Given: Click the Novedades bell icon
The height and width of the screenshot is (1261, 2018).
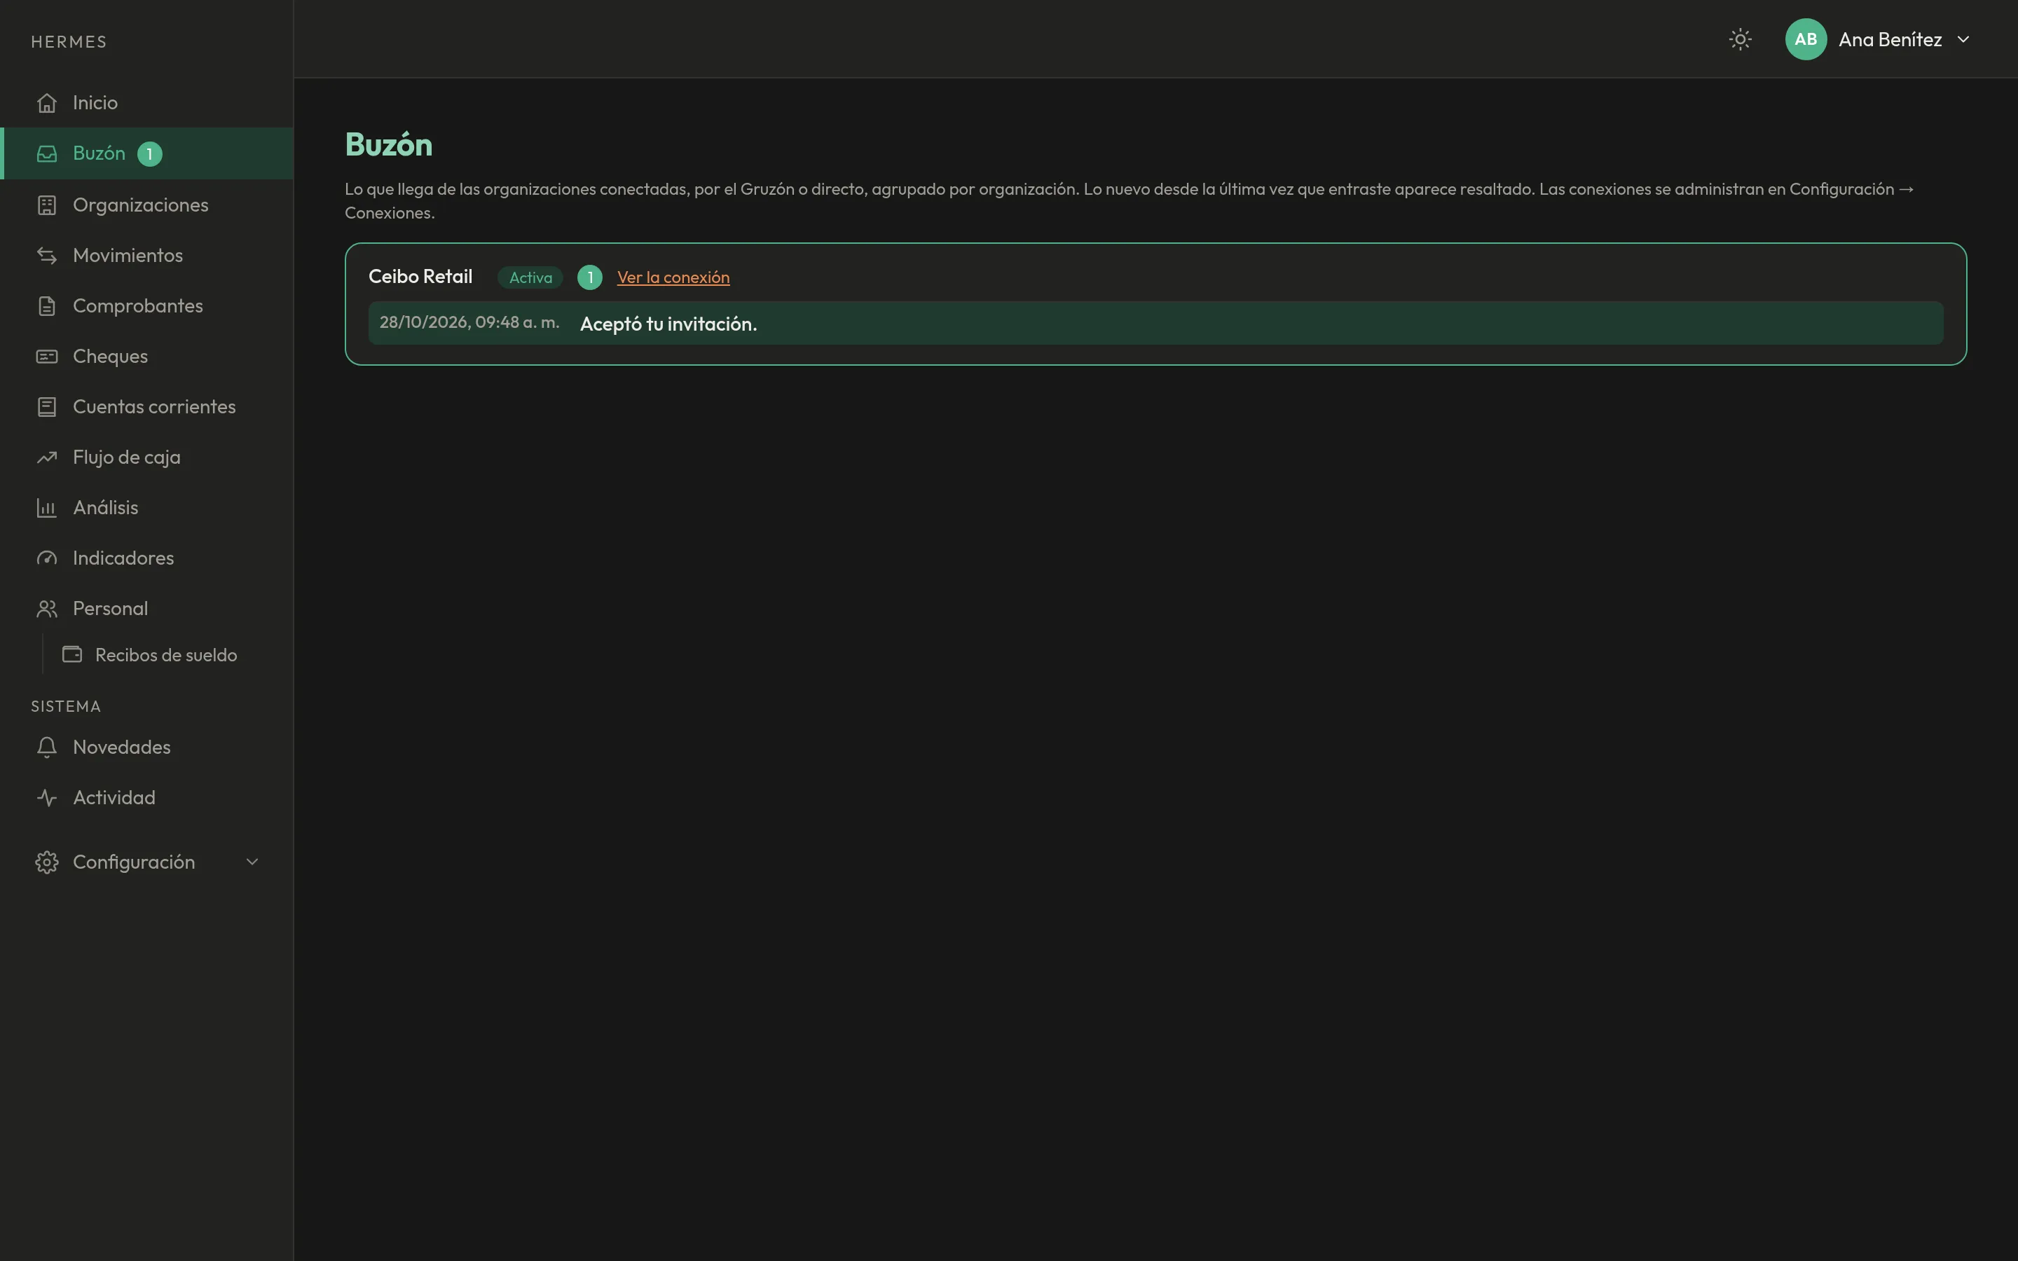Looking at the screenshot, I should [47, 747].
